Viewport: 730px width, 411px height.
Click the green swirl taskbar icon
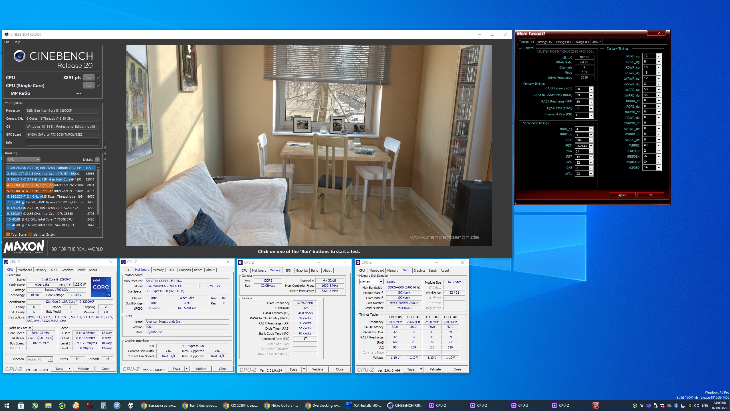[62, 405]
